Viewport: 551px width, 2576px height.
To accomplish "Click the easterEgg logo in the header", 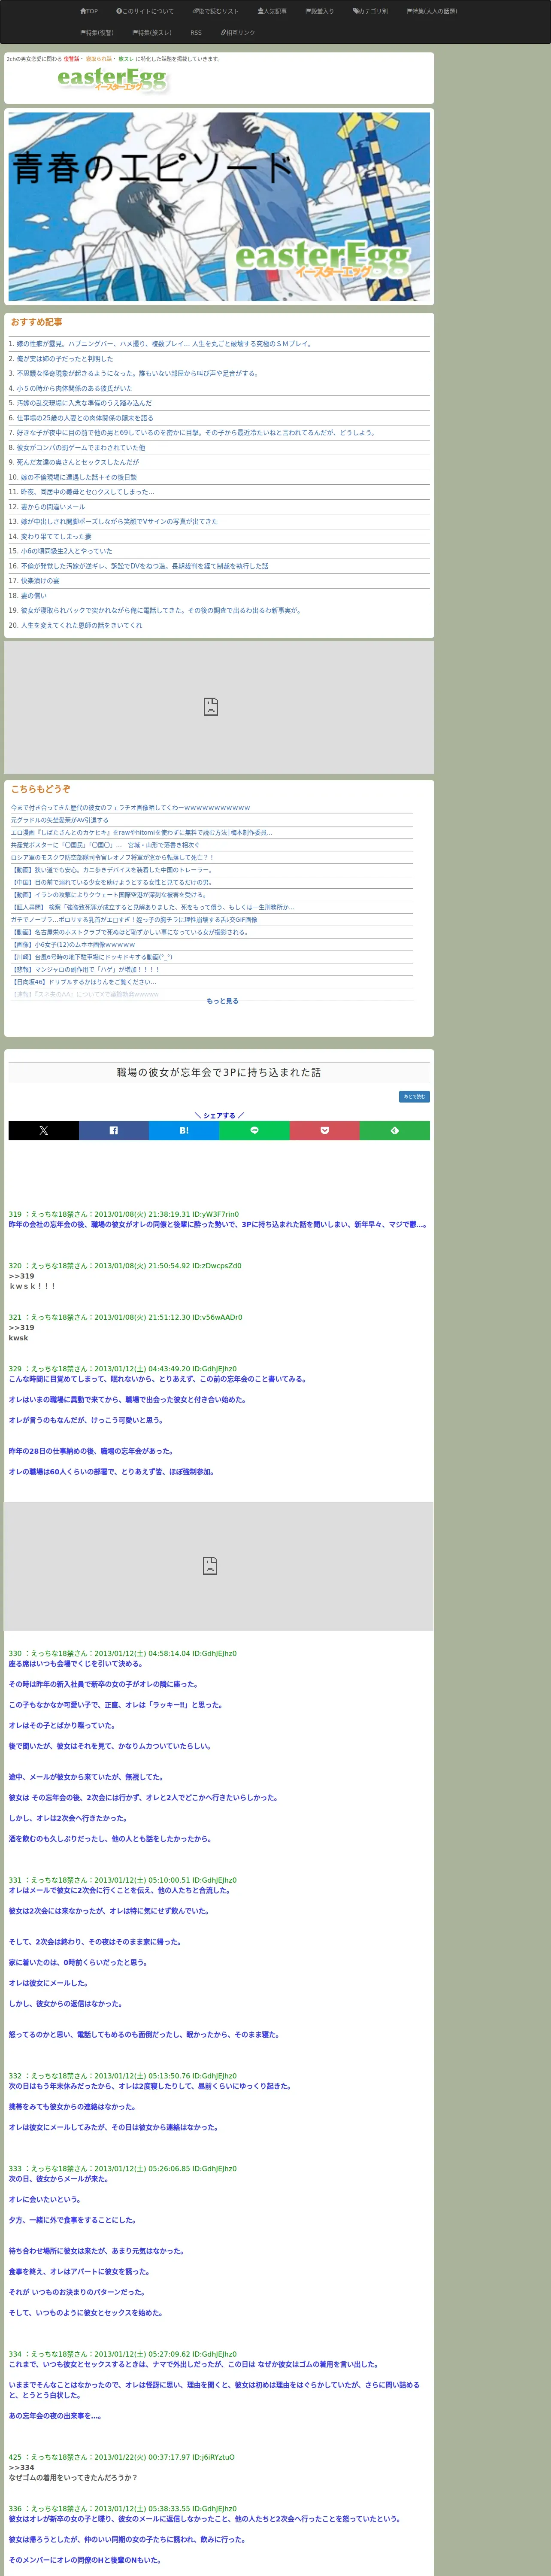I will pos(112,79).
